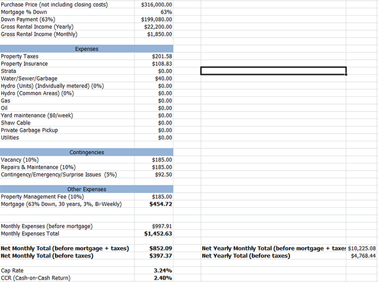The image size is (378, 282).
Task: Click the Expenses section header
Action: 87,48
